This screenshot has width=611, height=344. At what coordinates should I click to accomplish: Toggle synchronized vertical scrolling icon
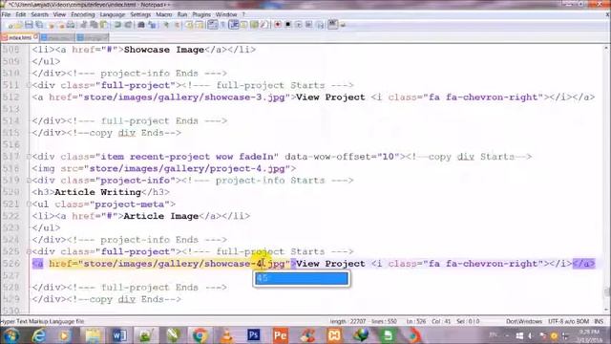click(x=190, y=25)
